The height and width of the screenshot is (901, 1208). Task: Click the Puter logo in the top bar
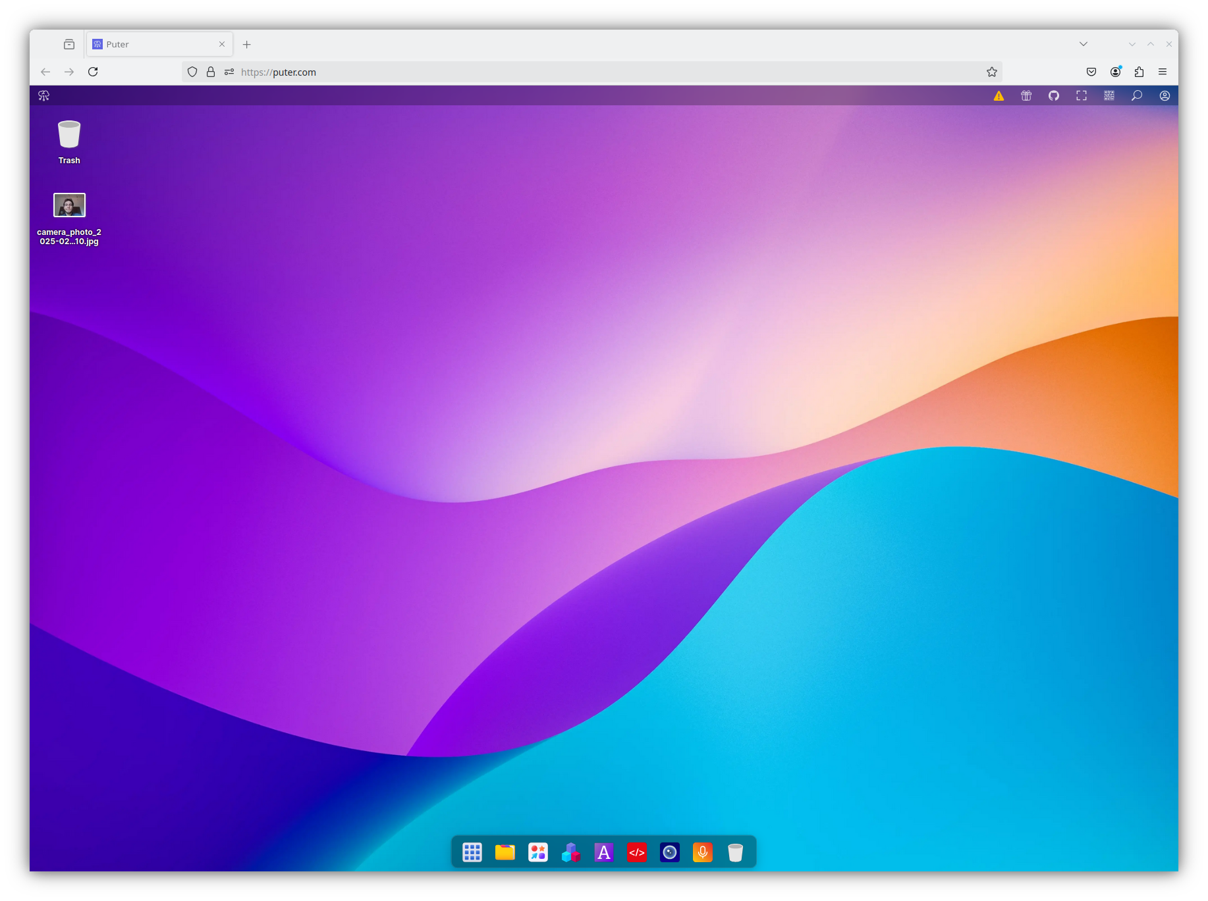[x=44, y=95]
